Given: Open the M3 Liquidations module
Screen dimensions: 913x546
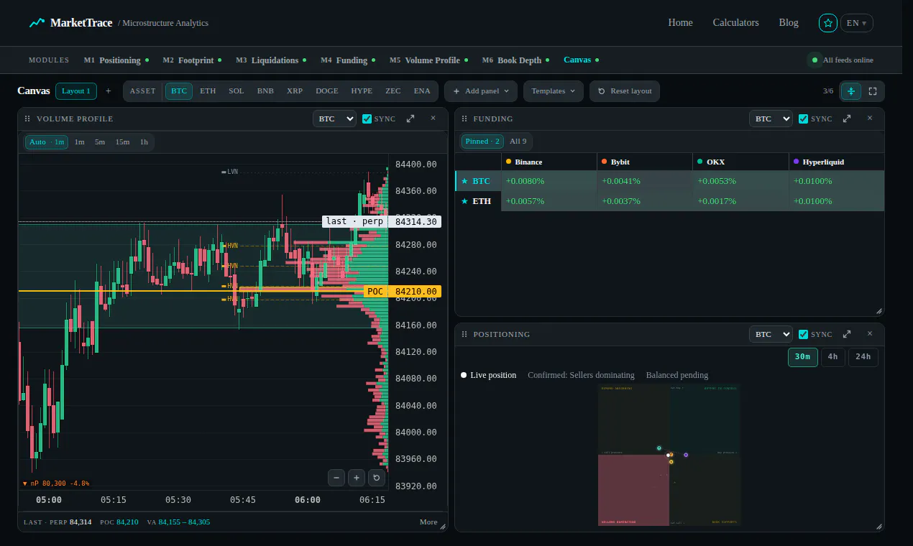Looking at the screenshot, I should pos(271,60).
